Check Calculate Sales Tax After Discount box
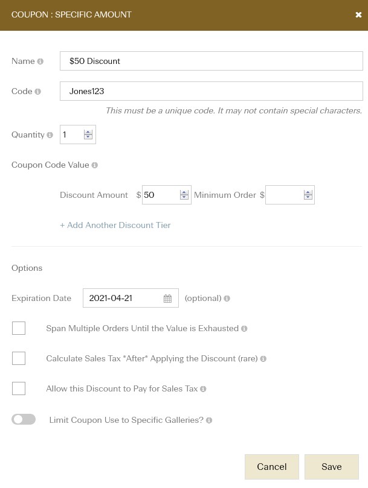Image resolution: width=368 pixels, height=488 pixels. [x=19, y=358]
